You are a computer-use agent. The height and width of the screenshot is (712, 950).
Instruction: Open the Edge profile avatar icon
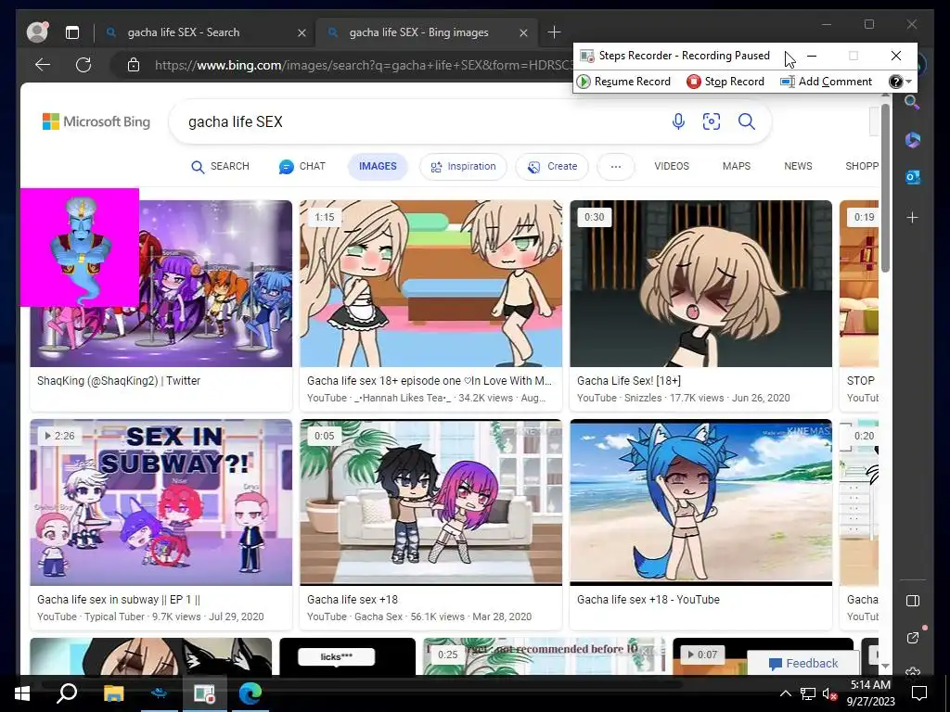coord(37,32)
